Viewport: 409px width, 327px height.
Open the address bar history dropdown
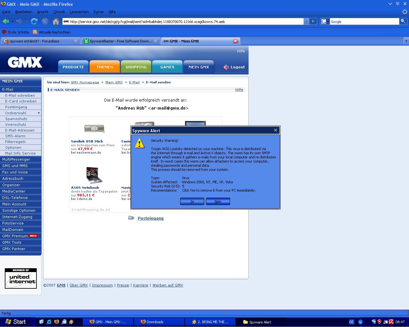pos(306,21)
